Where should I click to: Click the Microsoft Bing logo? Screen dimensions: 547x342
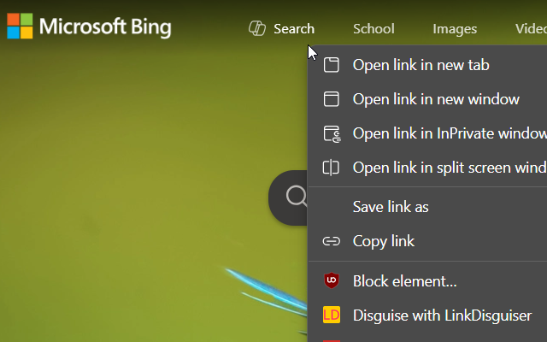(89, 27)
